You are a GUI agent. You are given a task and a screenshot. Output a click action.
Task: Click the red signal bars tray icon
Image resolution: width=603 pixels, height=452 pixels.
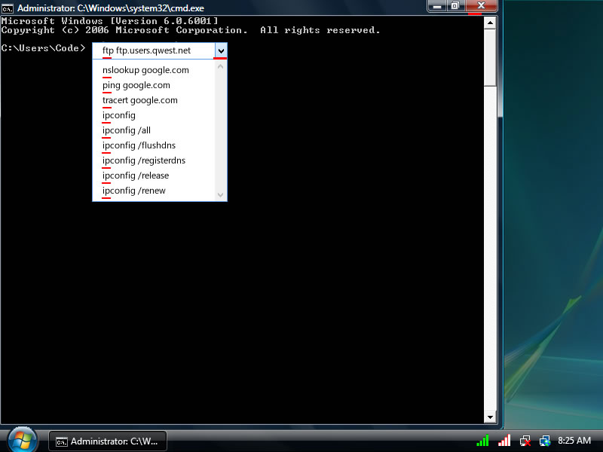(505, 441)
